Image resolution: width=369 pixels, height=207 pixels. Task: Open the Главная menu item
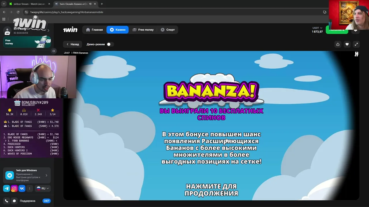click(x=95, y=30)
